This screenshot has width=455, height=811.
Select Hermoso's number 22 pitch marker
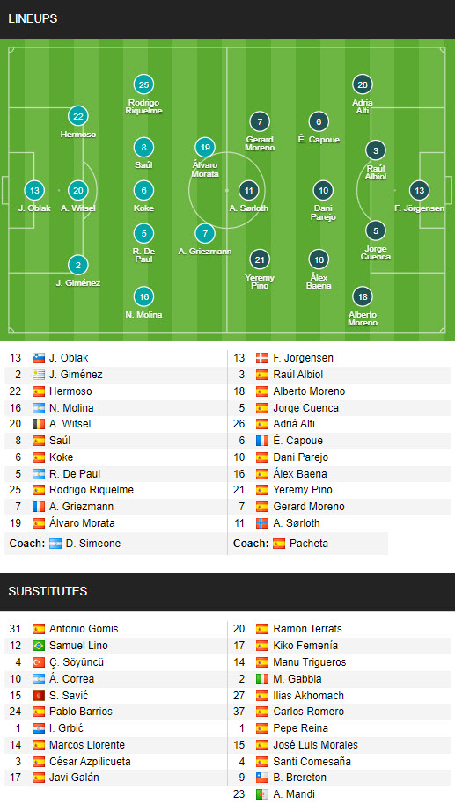pos(78,116)
